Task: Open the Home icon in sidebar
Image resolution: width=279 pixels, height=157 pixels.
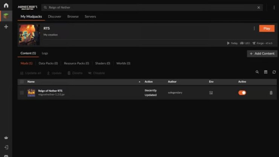Action: pyautogui.click(x=6, y=5)
